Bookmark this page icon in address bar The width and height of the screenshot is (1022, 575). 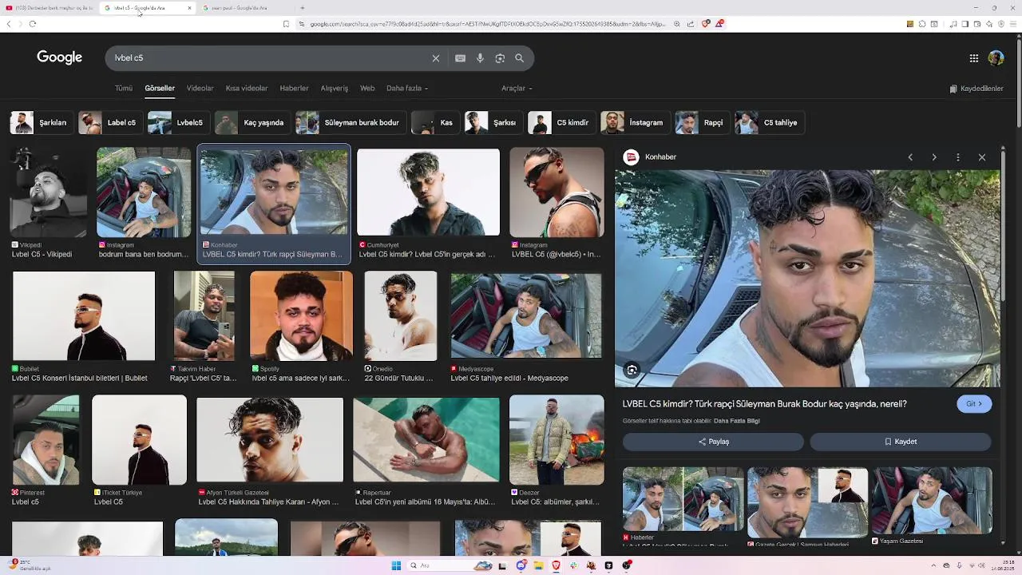pos(286,24)
